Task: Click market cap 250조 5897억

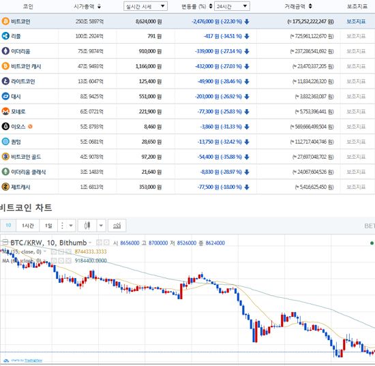Action: pyautogui.click(x=89, y=21)
